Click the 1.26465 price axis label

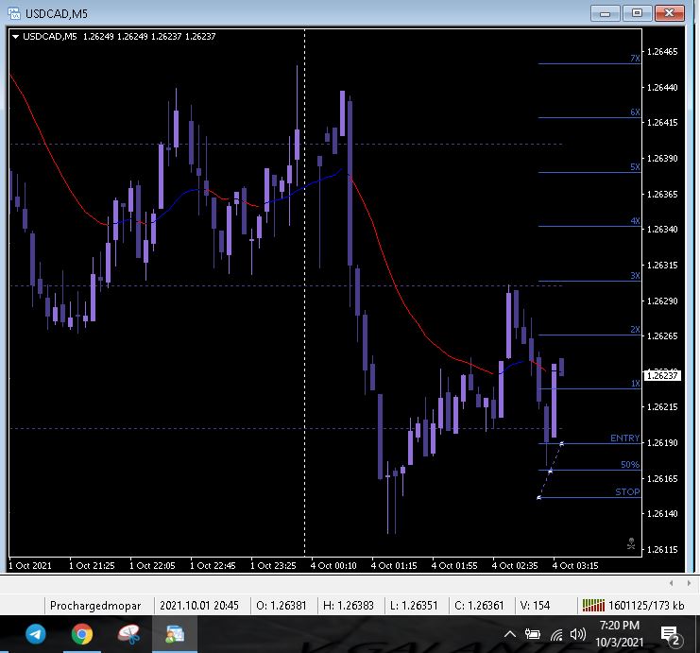pyautogui.click(x=662, y=51)
